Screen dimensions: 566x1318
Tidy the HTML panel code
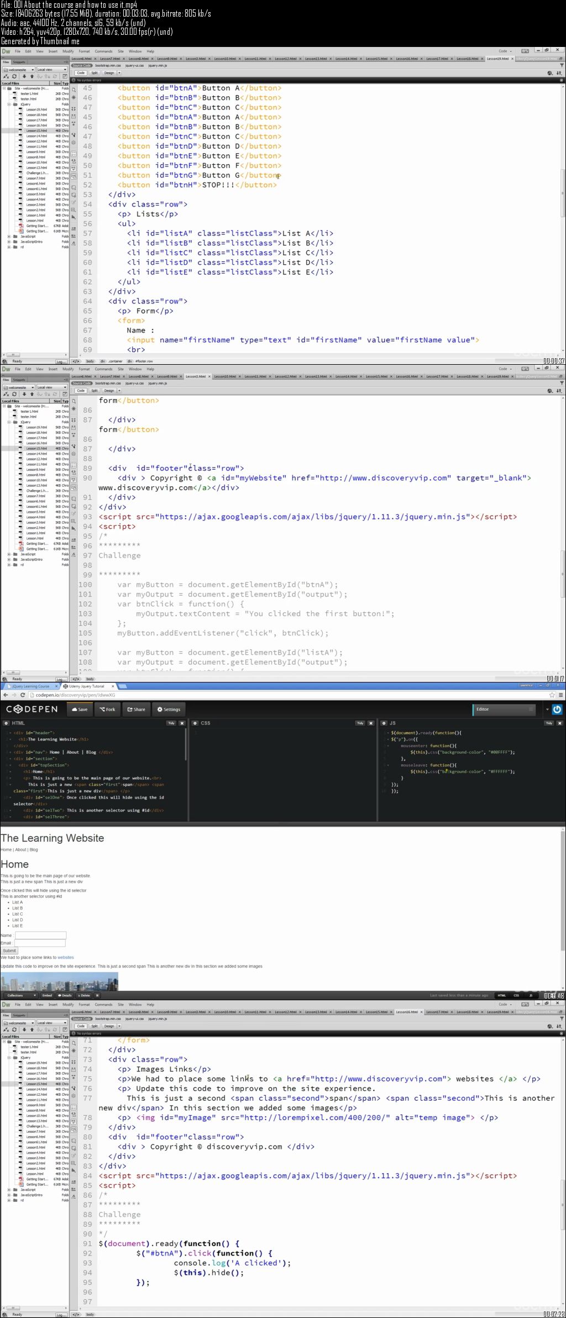click(x=171, y=723)
